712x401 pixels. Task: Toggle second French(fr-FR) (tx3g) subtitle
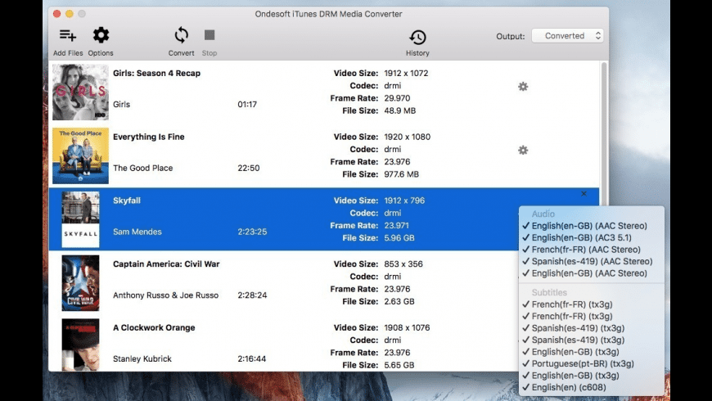[x=591, y=316]
